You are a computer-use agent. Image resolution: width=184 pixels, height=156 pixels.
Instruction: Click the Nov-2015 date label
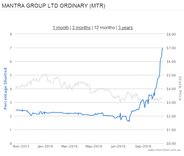click(21, 146)
